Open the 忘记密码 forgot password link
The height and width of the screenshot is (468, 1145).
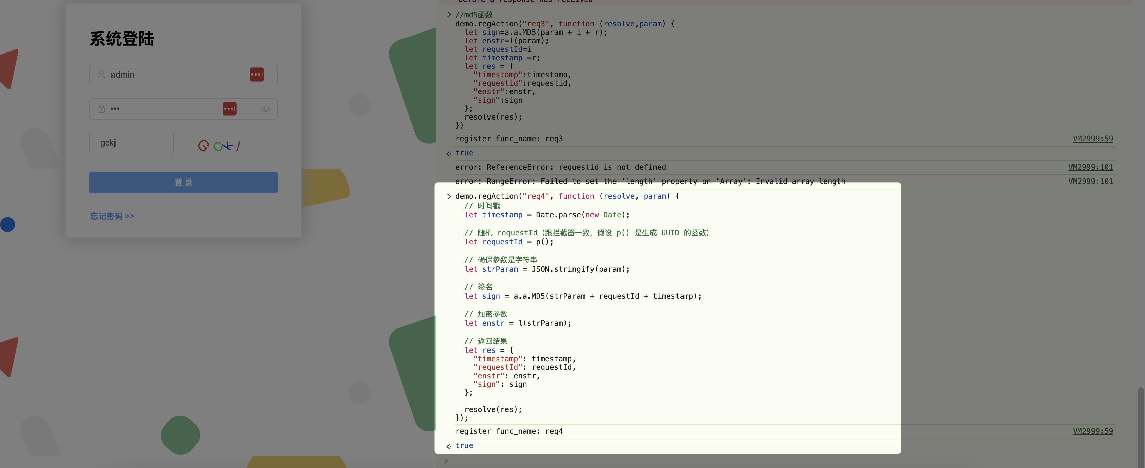click(x=112, y=216)
